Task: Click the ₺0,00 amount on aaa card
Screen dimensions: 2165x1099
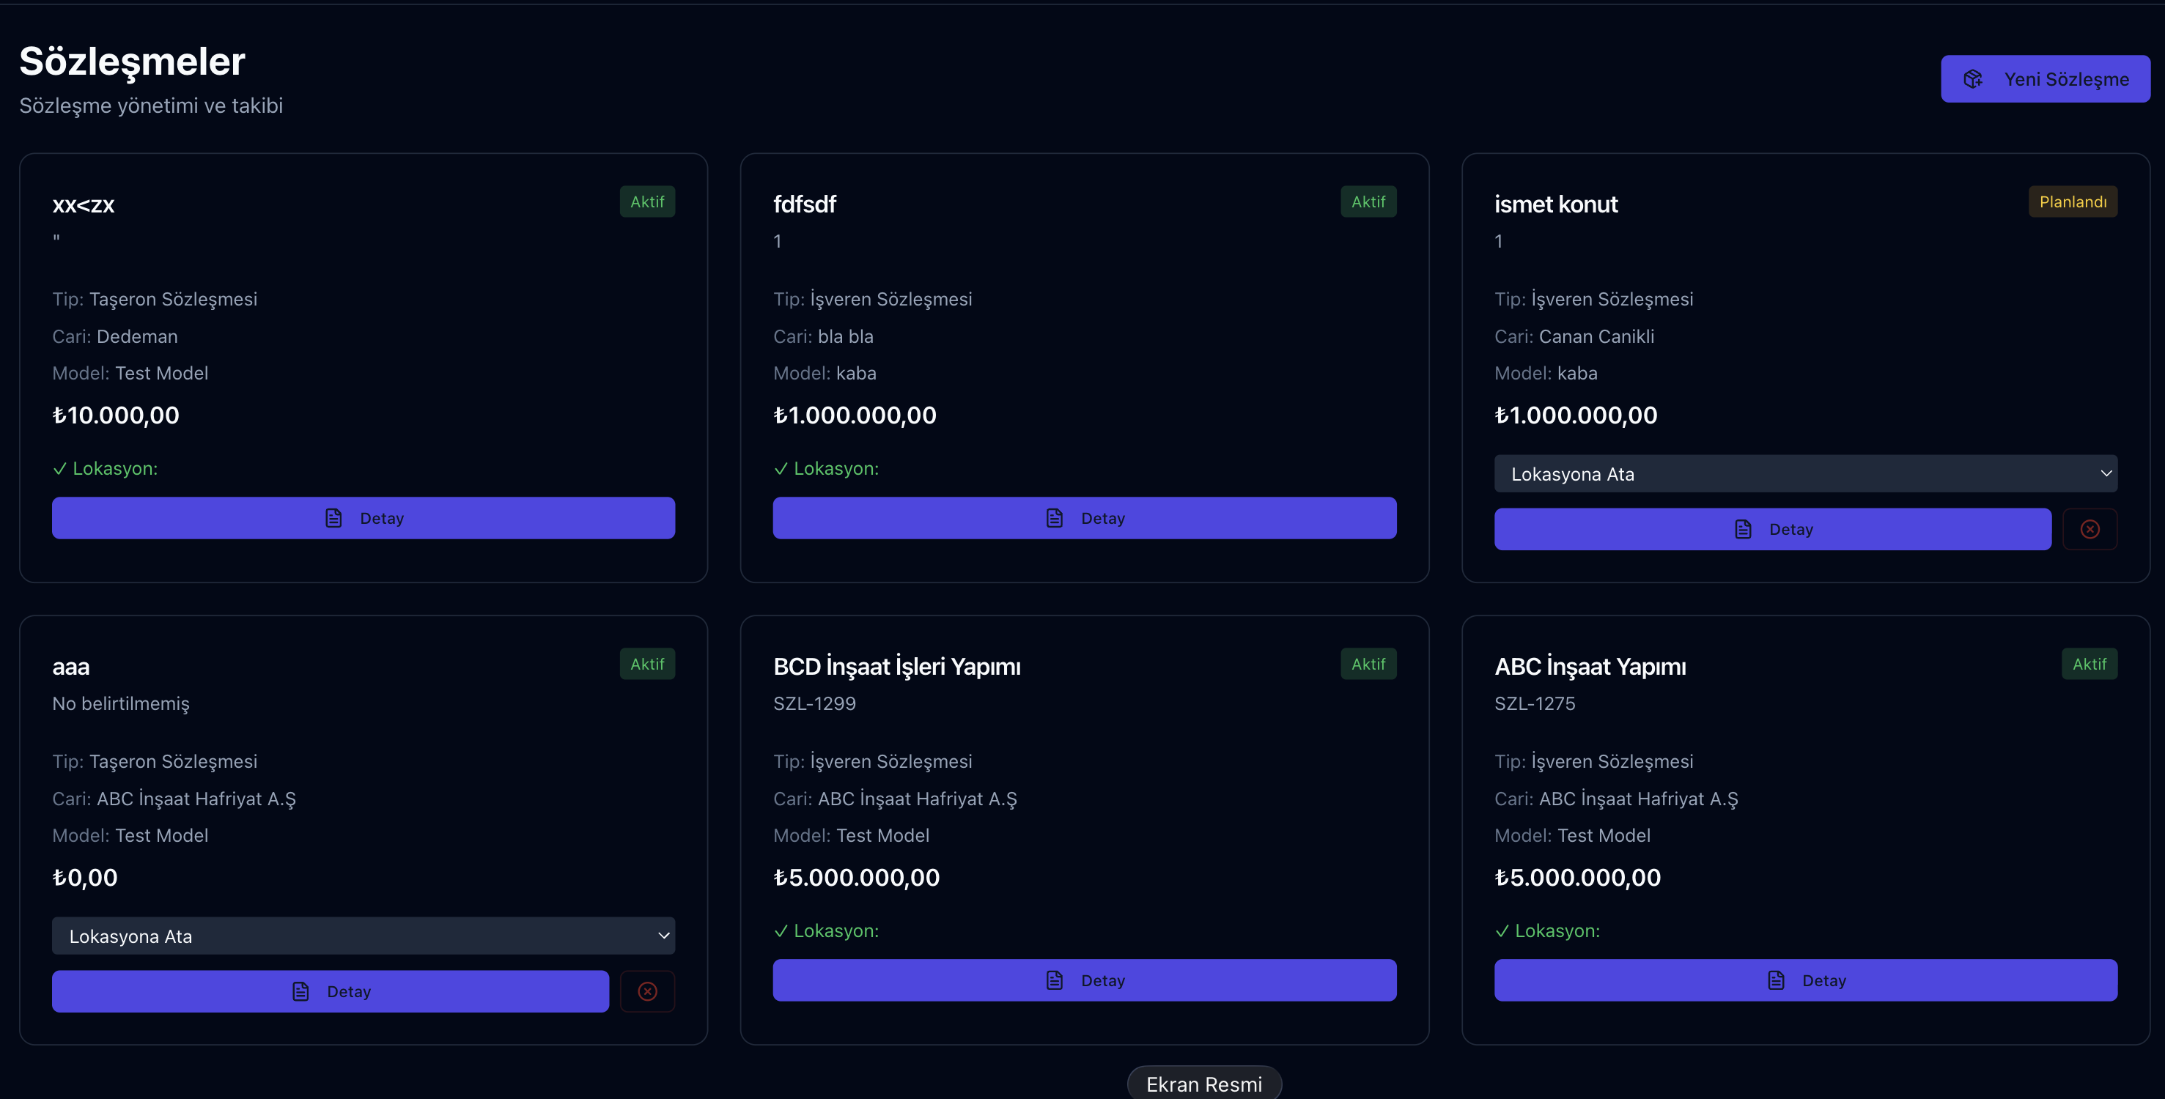Action: coord(85,878)
